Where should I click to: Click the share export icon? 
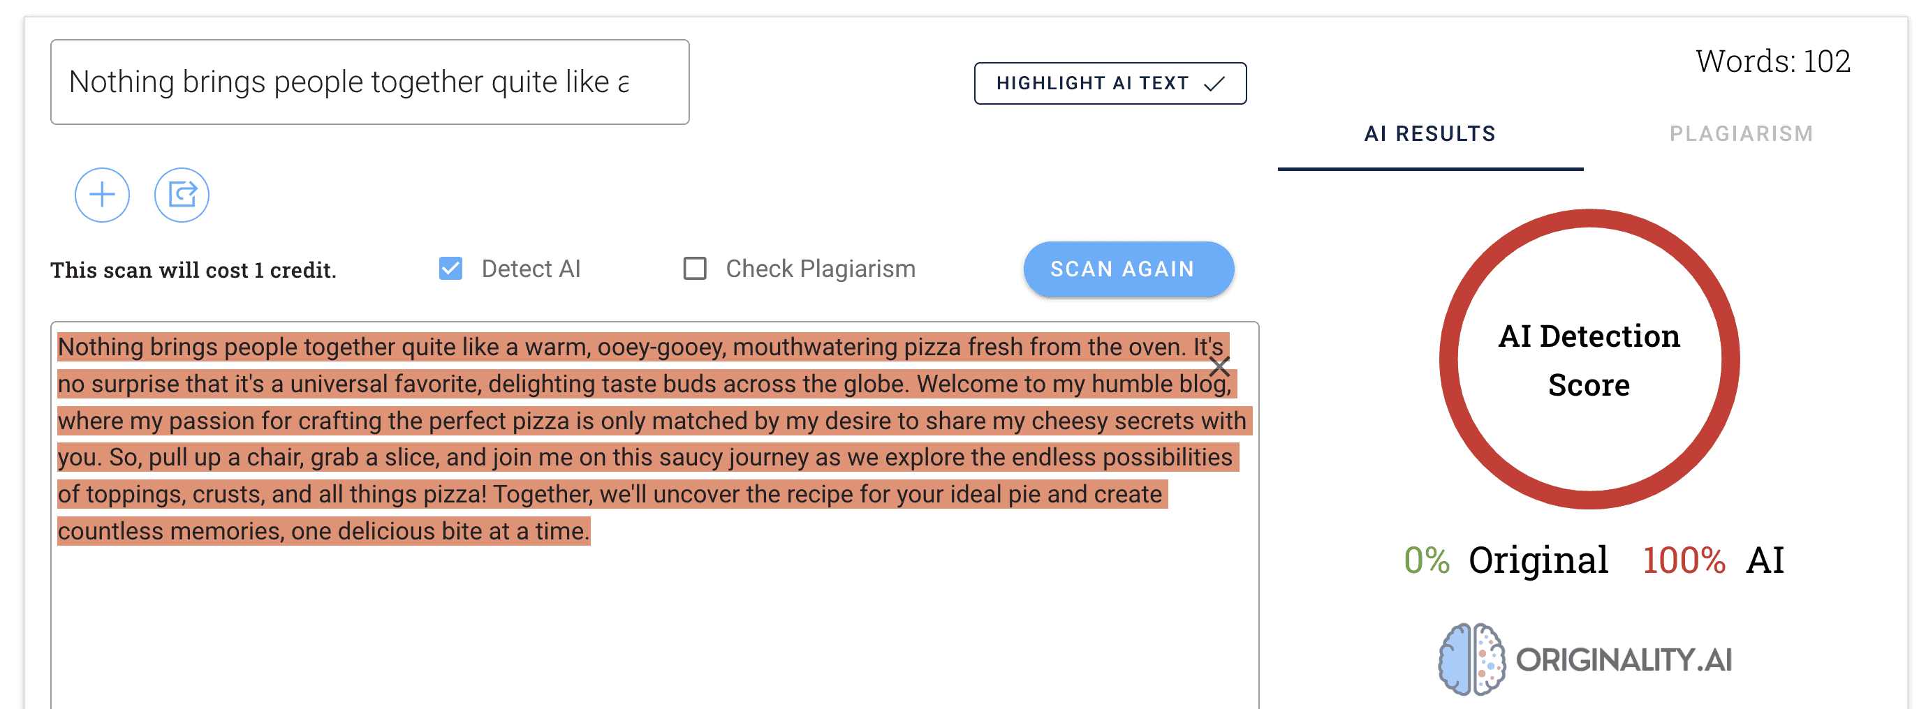pos(182,195)
